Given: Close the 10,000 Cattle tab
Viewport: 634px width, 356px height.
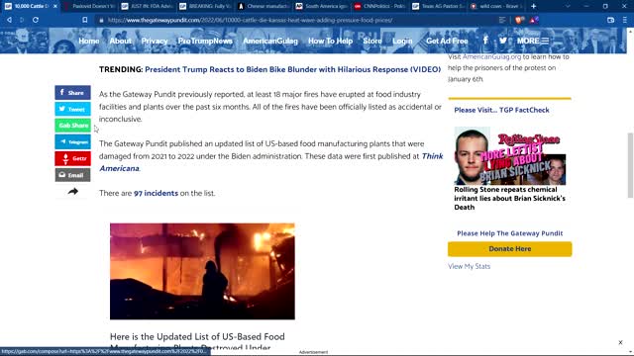Looking at the screenshot, I should (x=55, y=6).
